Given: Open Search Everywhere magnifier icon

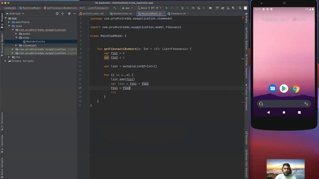Looking at the screenshot, I should pyautogui.click(x=240, y=8).
